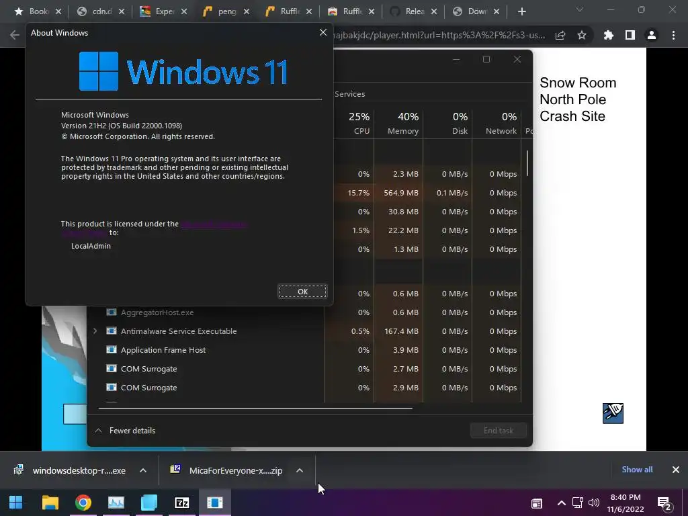
Task: Open options arrow for windowsdesktop exe download
Action: (143, 470)
